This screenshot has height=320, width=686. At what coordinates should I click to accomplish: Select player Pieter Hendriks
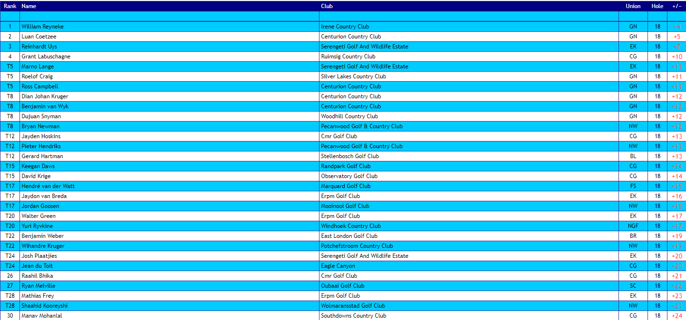41,146
